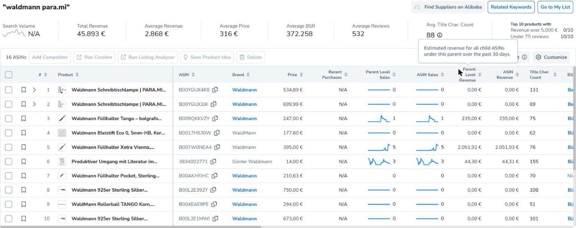Screen dimensions: 576x228
Task: Bookmark the Waldmann Füllhalter Tango row
Action: point(23,118)
